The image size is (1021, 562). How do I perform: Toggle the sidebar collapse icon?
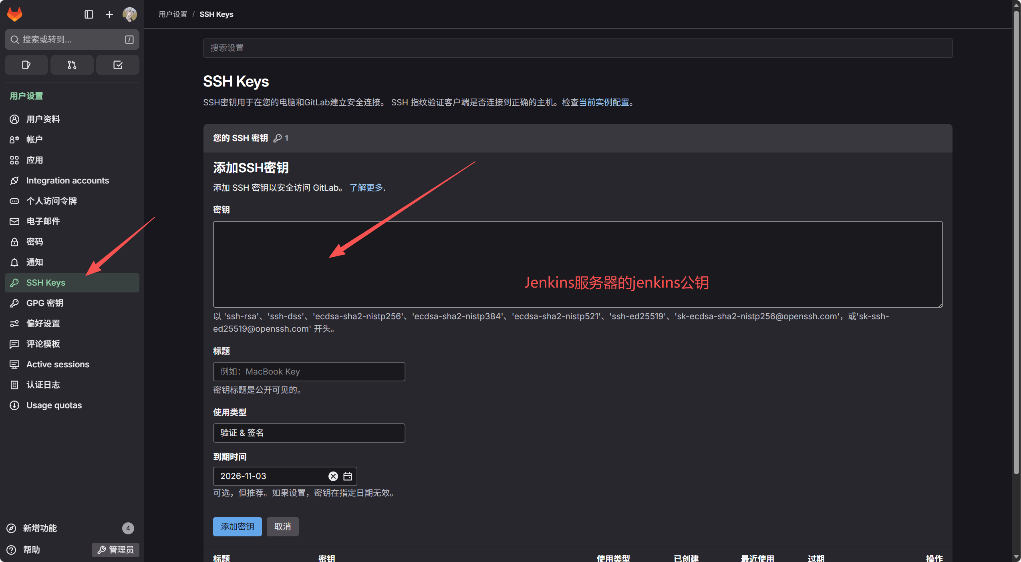click(89, 14)
